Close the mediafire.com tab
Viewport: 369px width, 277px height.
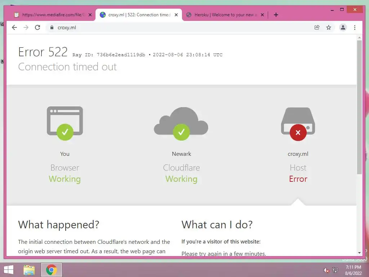click(90, 15)
